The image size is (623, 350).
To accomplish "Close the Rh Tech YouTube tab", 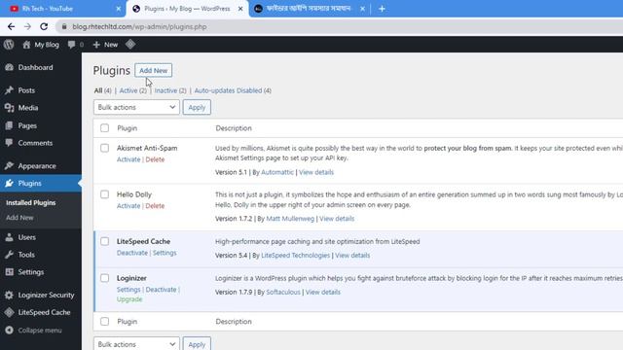I will tap(119, 9).
